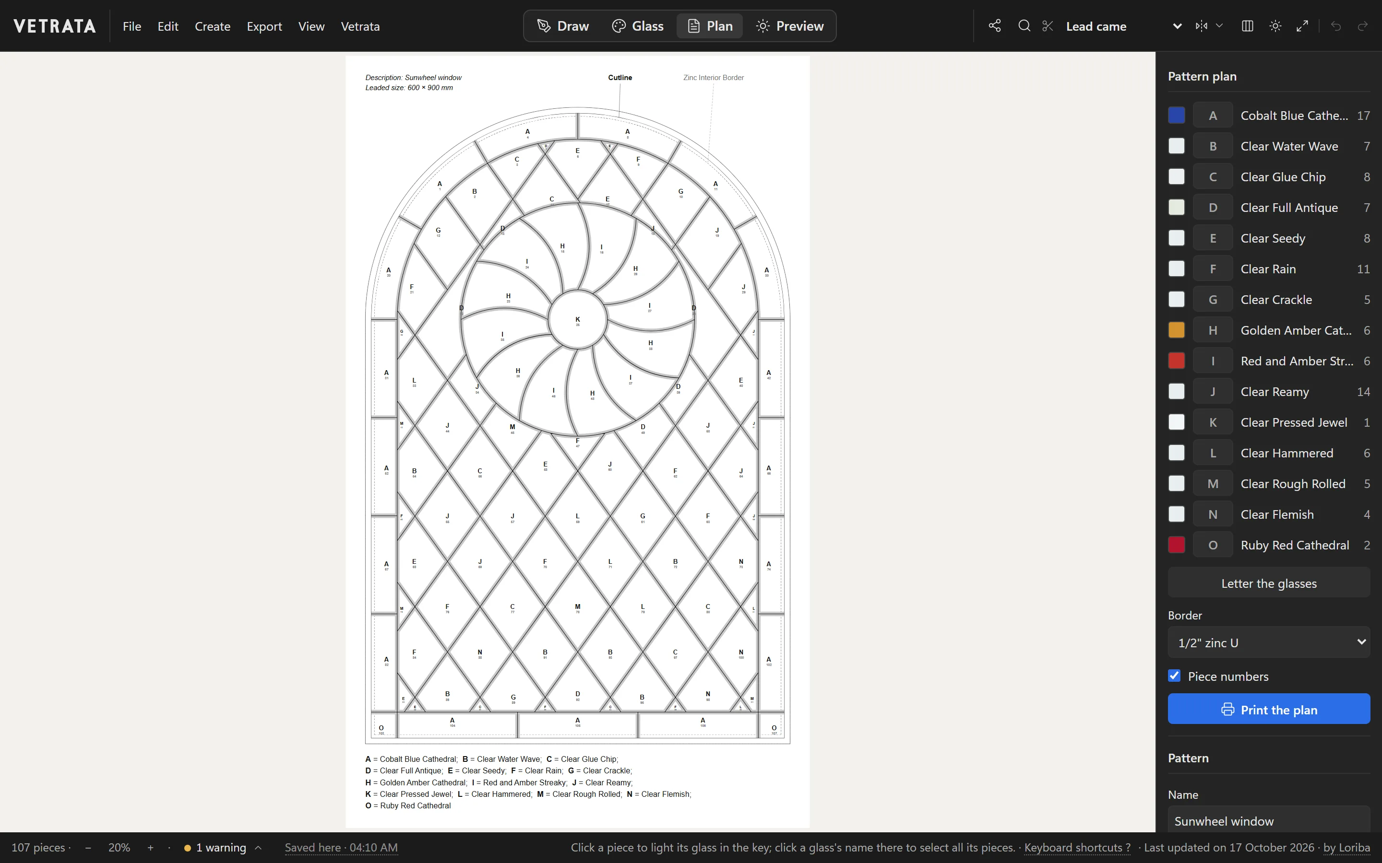This screenshot has width=1382, height=863.
Task: Click the mirror symmetry icon
Action: [1202, 26]
